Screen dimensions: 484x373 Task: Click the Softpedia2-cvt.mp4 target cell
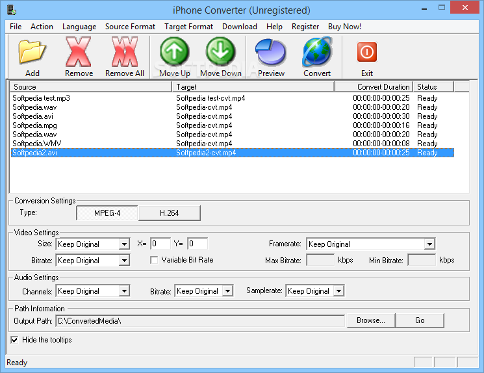point(206,153)
